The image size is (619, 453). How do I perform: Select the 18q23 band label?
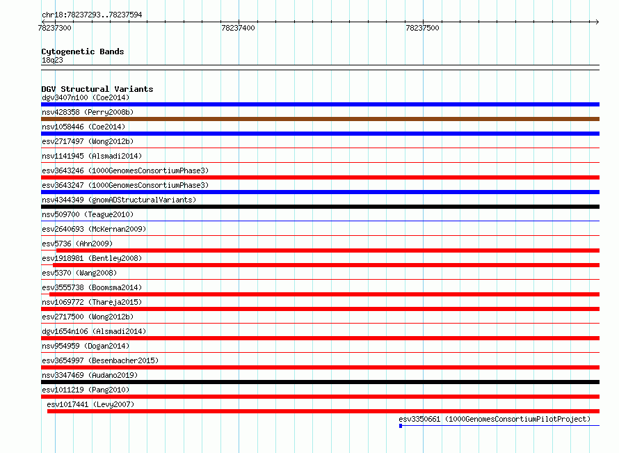pos(52,60)
